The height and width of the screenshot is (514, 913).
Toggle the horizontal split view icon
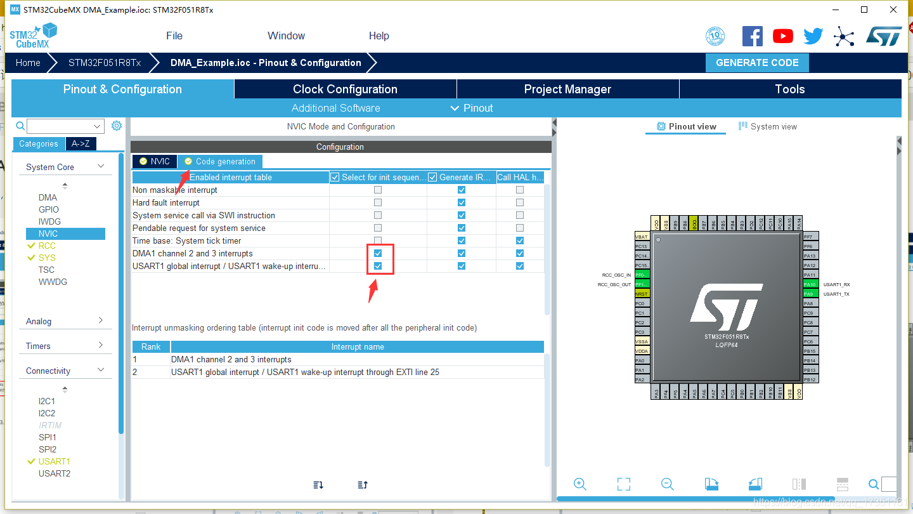tap(843, 484)
